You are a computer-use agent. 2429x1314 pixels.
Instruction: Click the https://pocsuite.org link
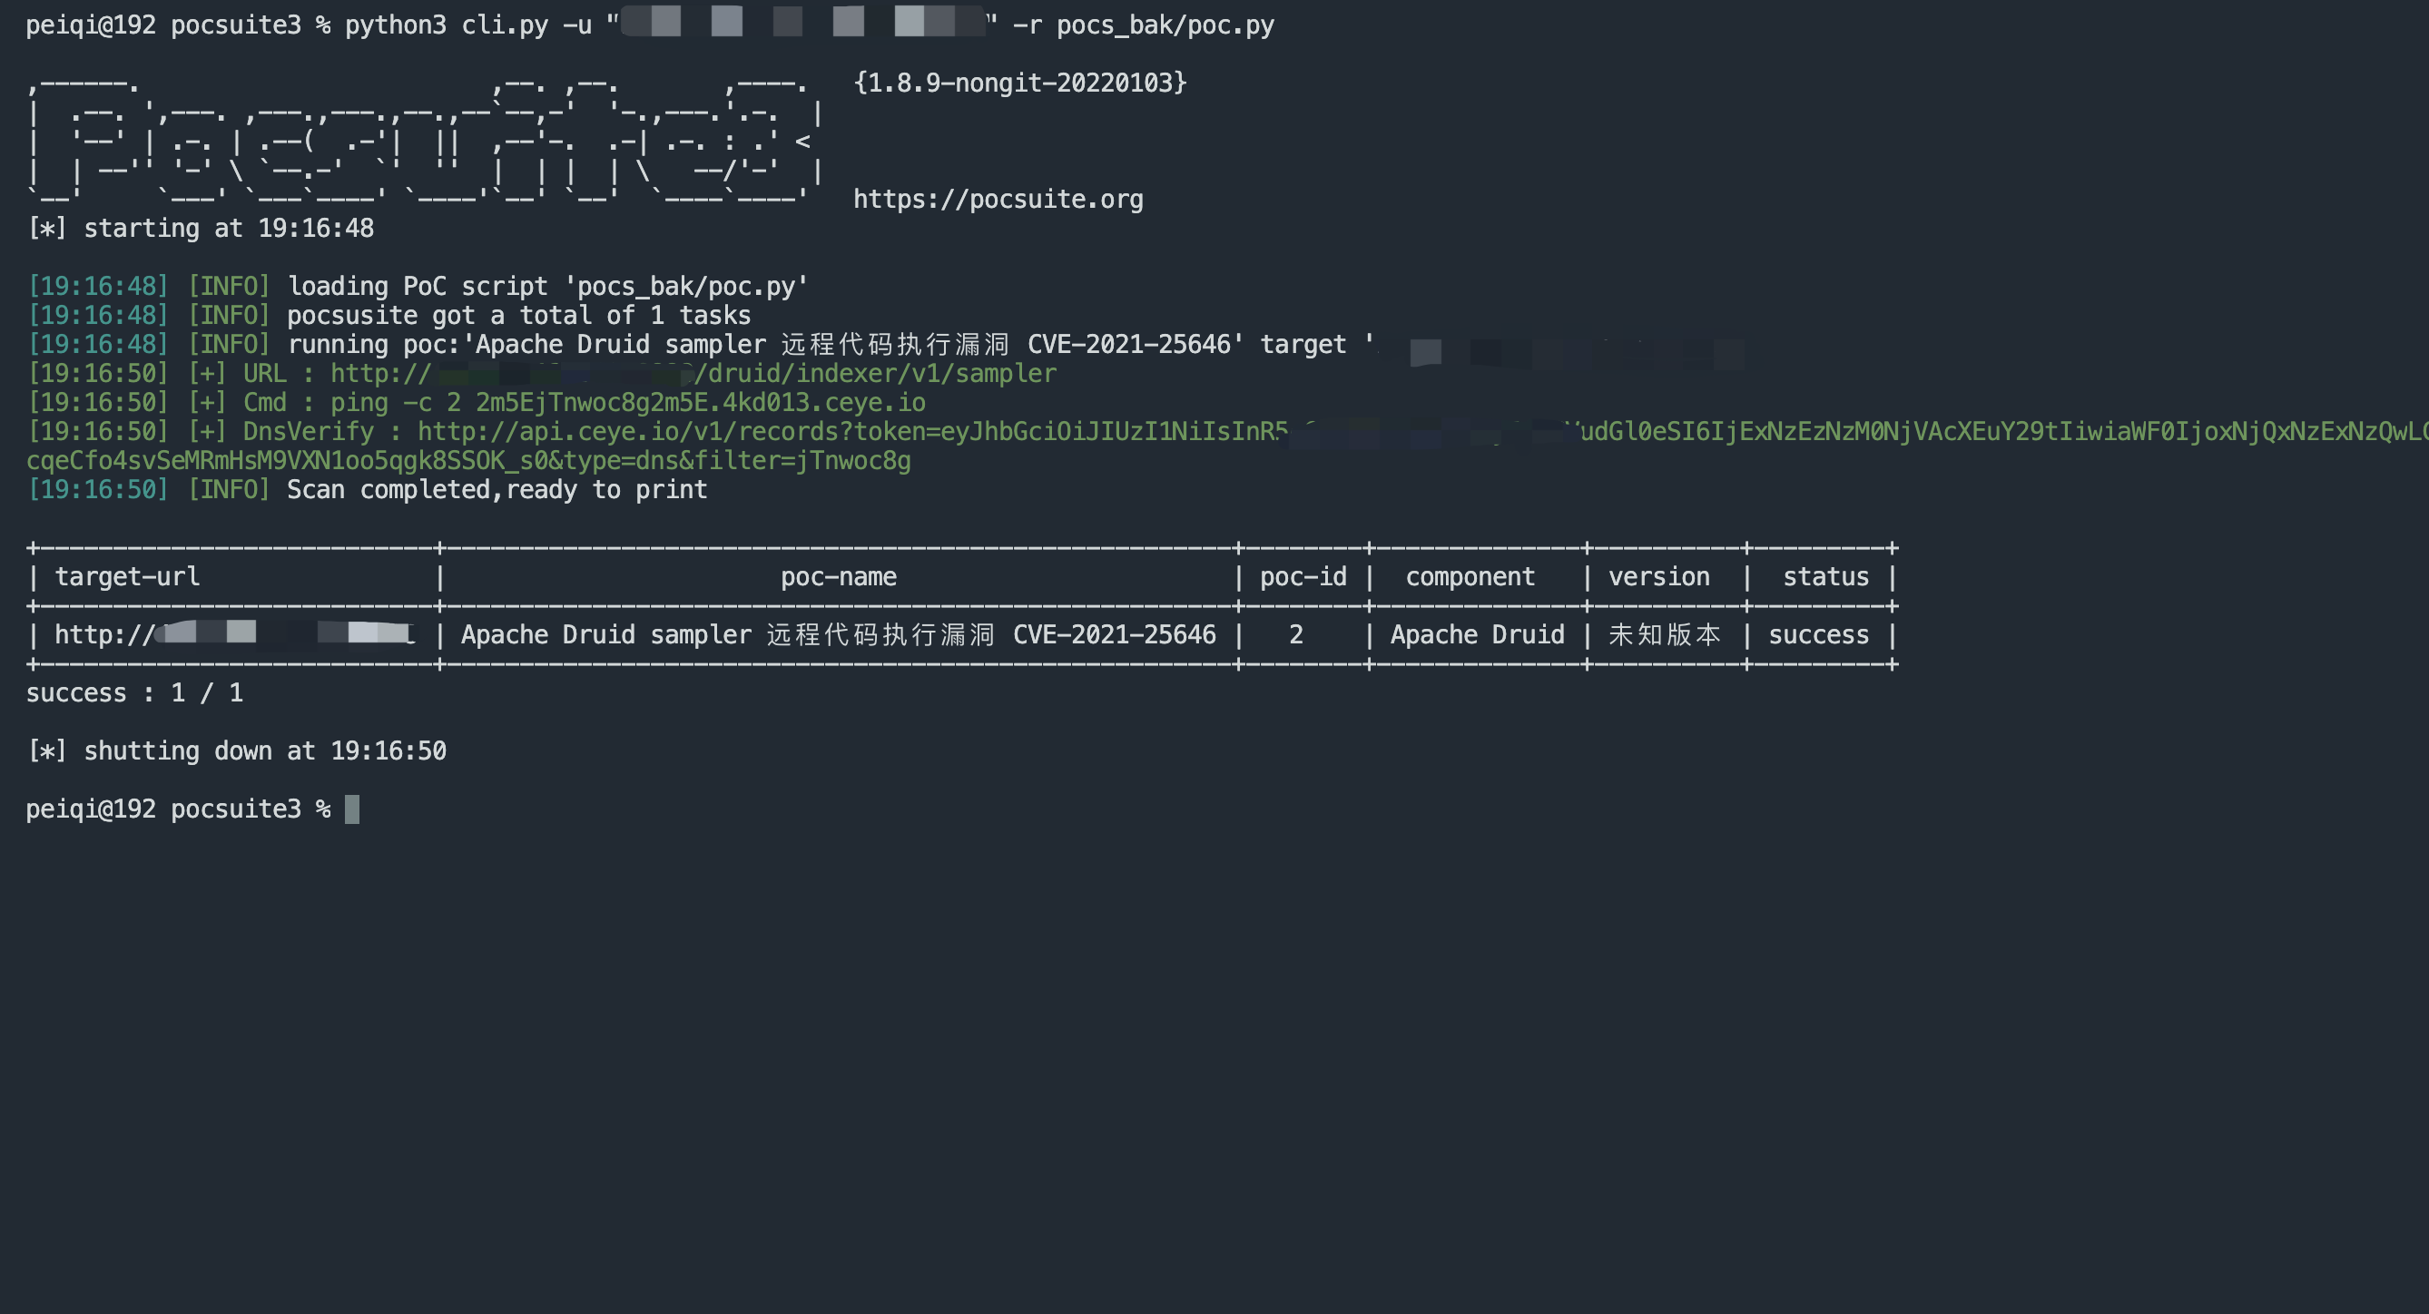click(998, 200)
